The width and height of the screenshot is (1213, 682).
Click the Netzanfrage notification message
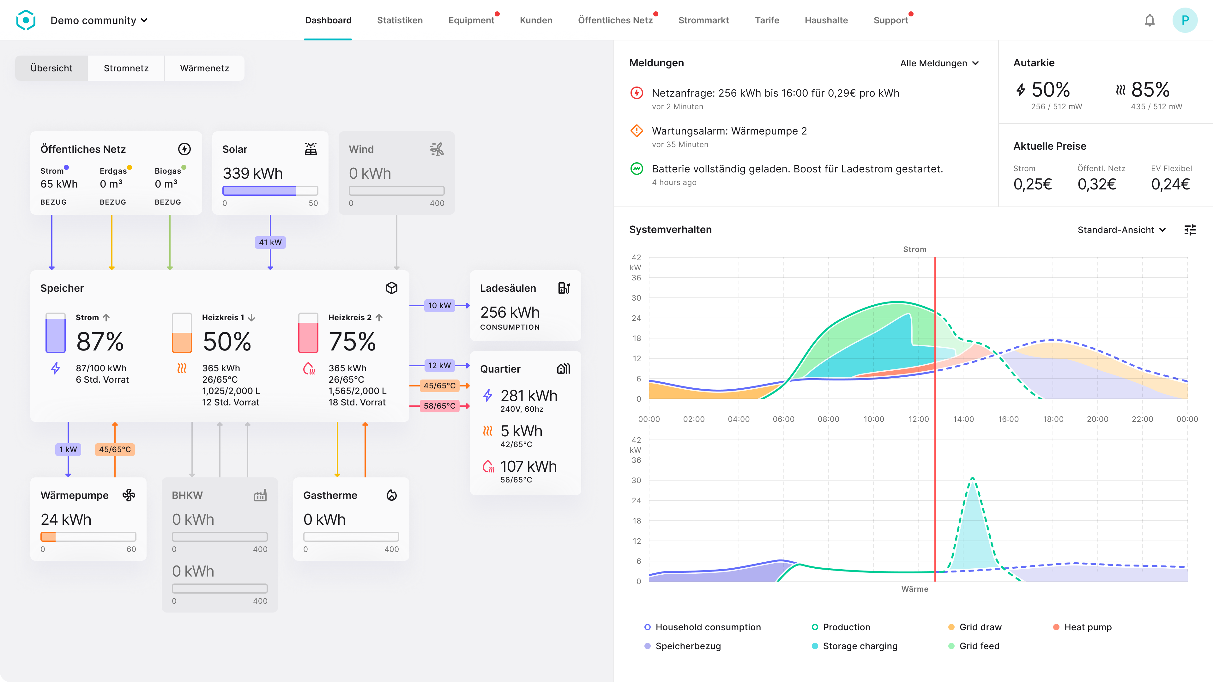point(775,93)
